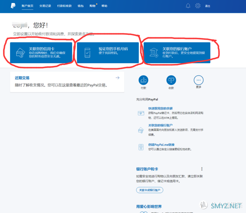Image resolution: width=246 pixels, height=213 pixels.
Task: Open 付款和收款 menu item
Action: (x=64, y=6)
